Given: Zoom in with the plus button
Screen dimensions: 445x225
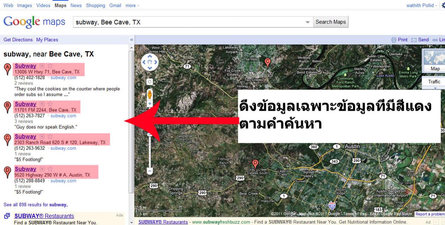Looking at the screenshot, I should (x=150, y=104).
